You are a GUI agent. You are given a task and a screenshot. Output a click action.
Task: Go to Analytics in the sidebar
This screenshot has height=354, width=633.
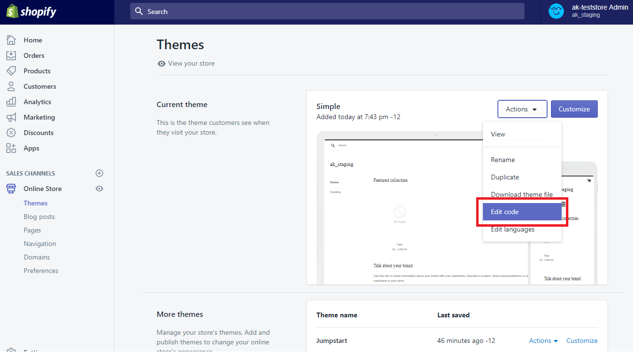(37, 102)
